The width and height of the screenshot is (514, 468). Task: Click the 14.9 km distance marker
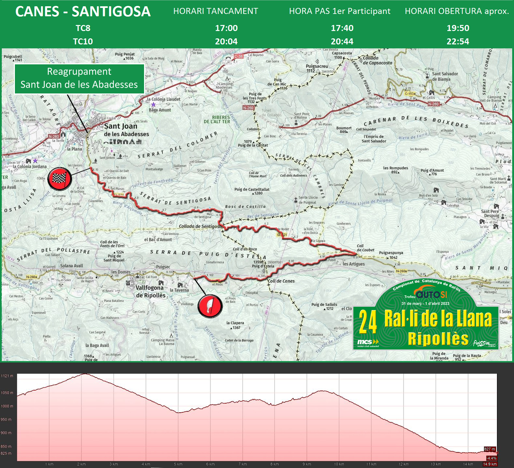click(490, 464)
